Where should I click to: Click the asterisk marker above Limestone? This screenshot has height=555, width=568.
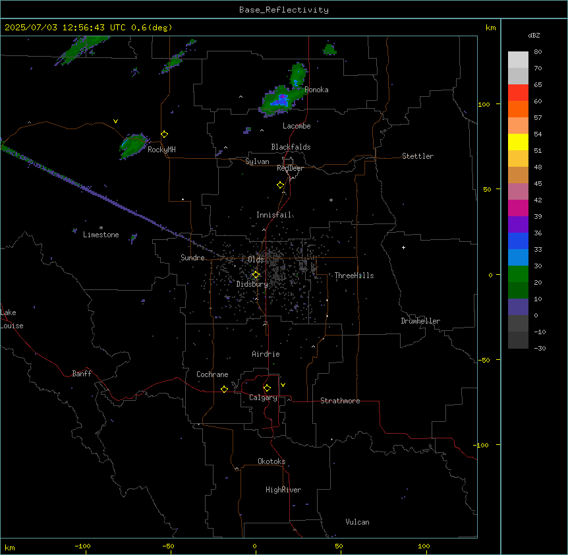pyautogui.click(x=101, y=227)
